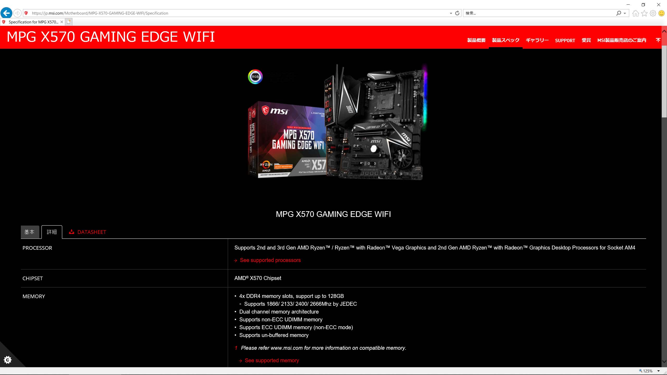
Task: Open MSI製品販売店のご案内 menu item
Action: (622, 40)
